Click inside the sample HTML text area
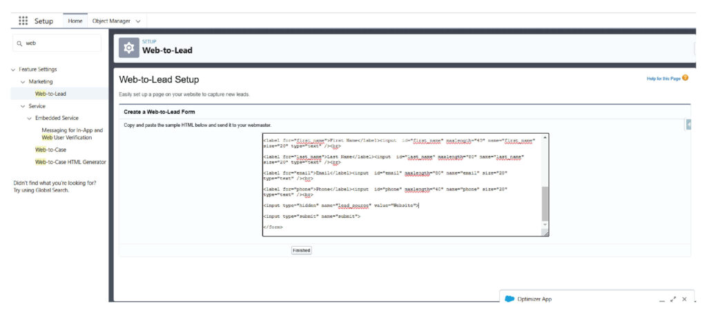707x313 pixels. pos(402,185)
